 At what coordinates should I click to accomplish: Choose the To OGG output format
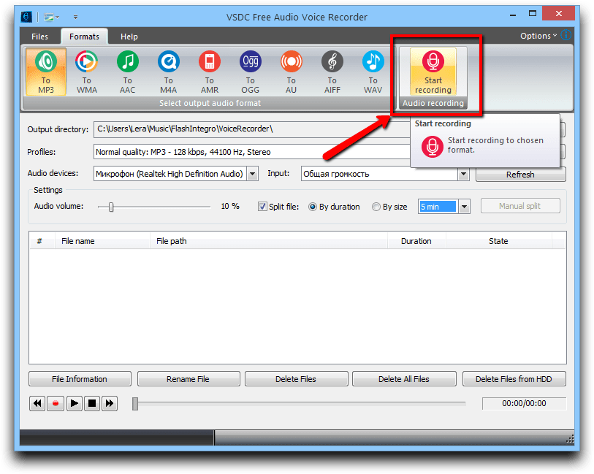coord(250,71)
